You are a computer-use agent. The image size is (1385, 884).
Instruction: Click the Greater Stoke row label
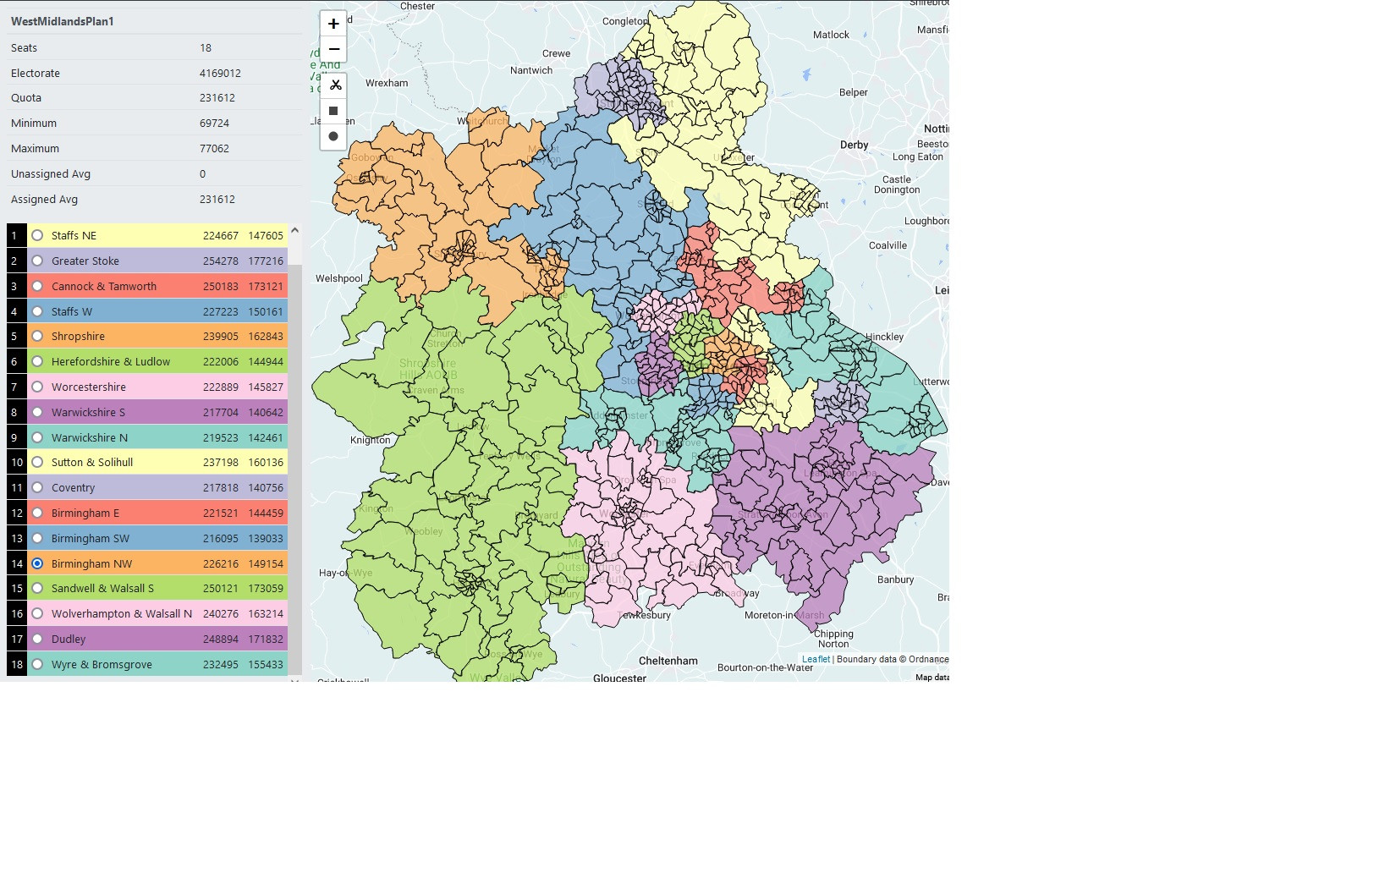point(85,261)
